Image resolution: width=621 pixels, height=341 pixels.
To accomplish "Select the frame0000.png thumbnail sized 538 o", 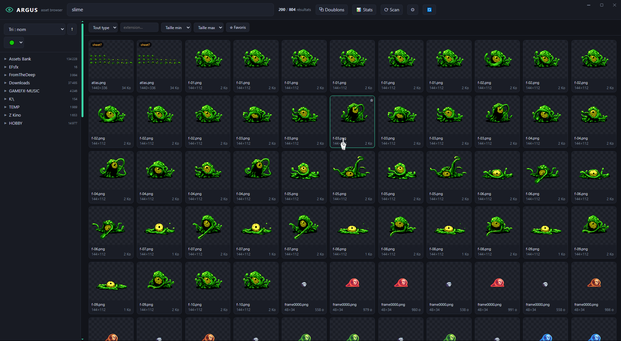I will coord(449,288).
